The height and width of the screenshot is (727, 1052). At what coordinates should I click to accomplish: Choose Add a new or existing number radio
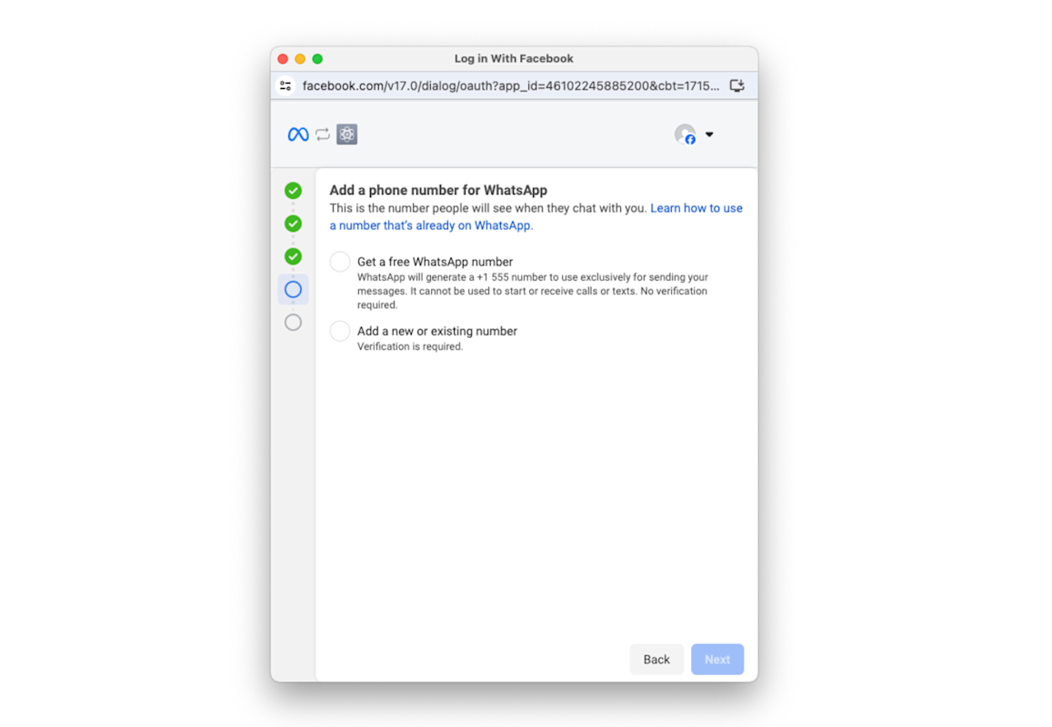(340, 331)
